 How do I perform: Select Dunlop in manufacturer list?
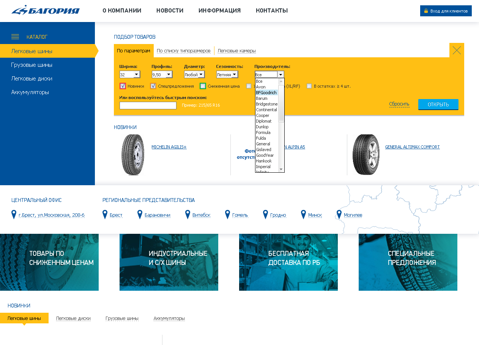(x=266, y=127)
